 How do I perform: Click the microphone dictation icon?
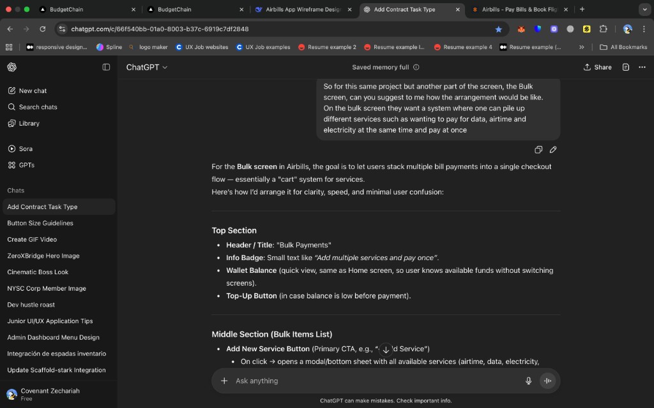pyautogui.click(x=528, y=381)
